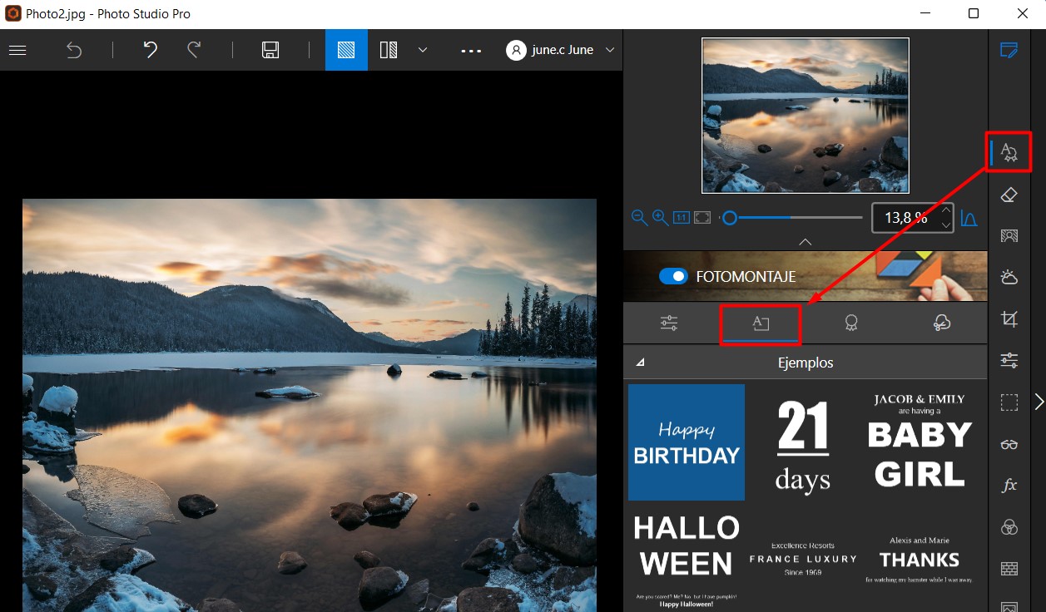Undo the last edit

click(x=151, y=50)
